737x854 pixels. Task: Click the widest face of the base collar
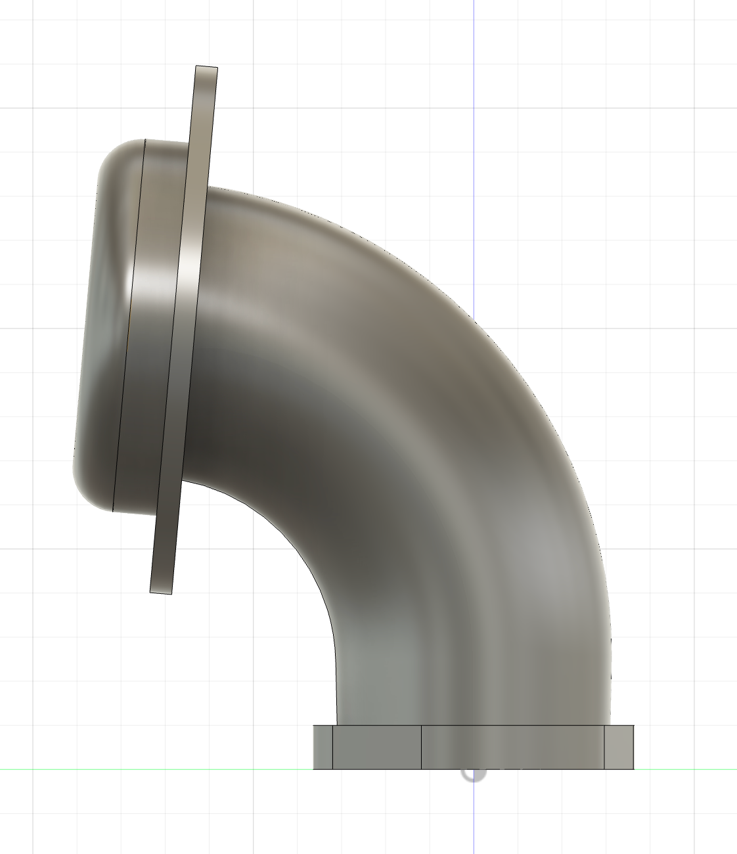tap(512, 748)
